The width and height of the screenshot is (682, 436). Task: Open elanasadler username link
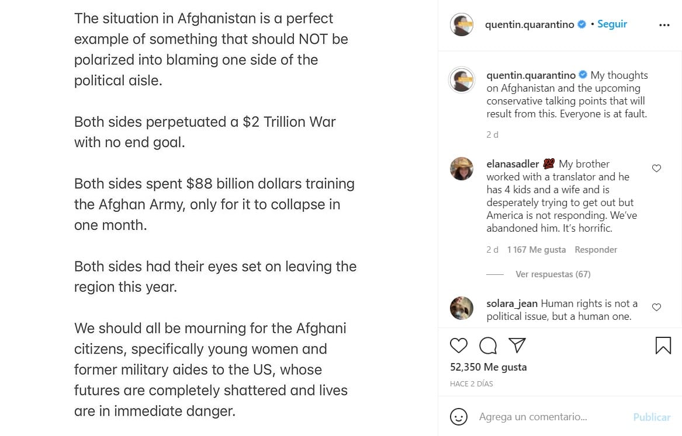[513, 164]
